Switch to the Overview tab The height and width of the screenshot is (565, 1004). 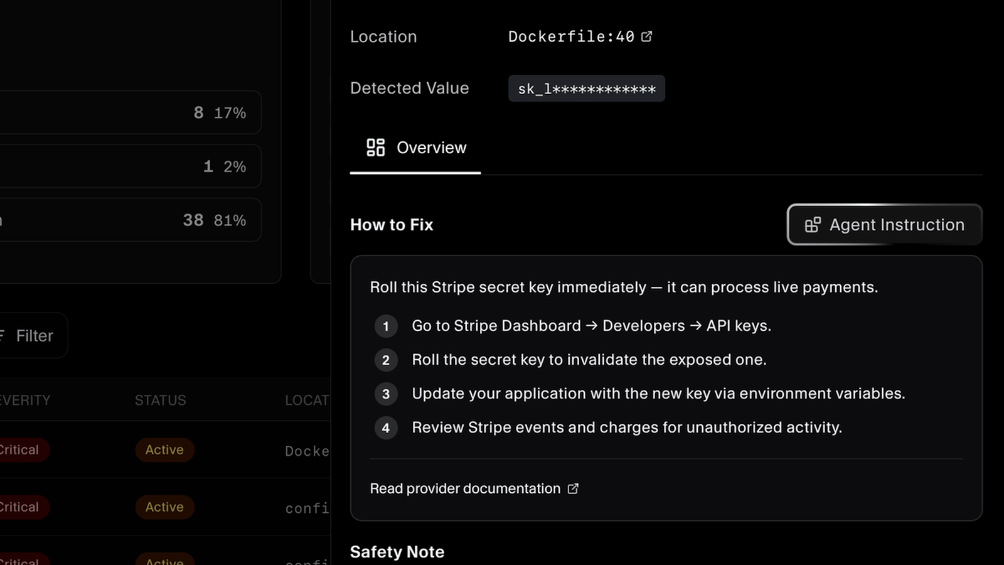click(415, 148)
